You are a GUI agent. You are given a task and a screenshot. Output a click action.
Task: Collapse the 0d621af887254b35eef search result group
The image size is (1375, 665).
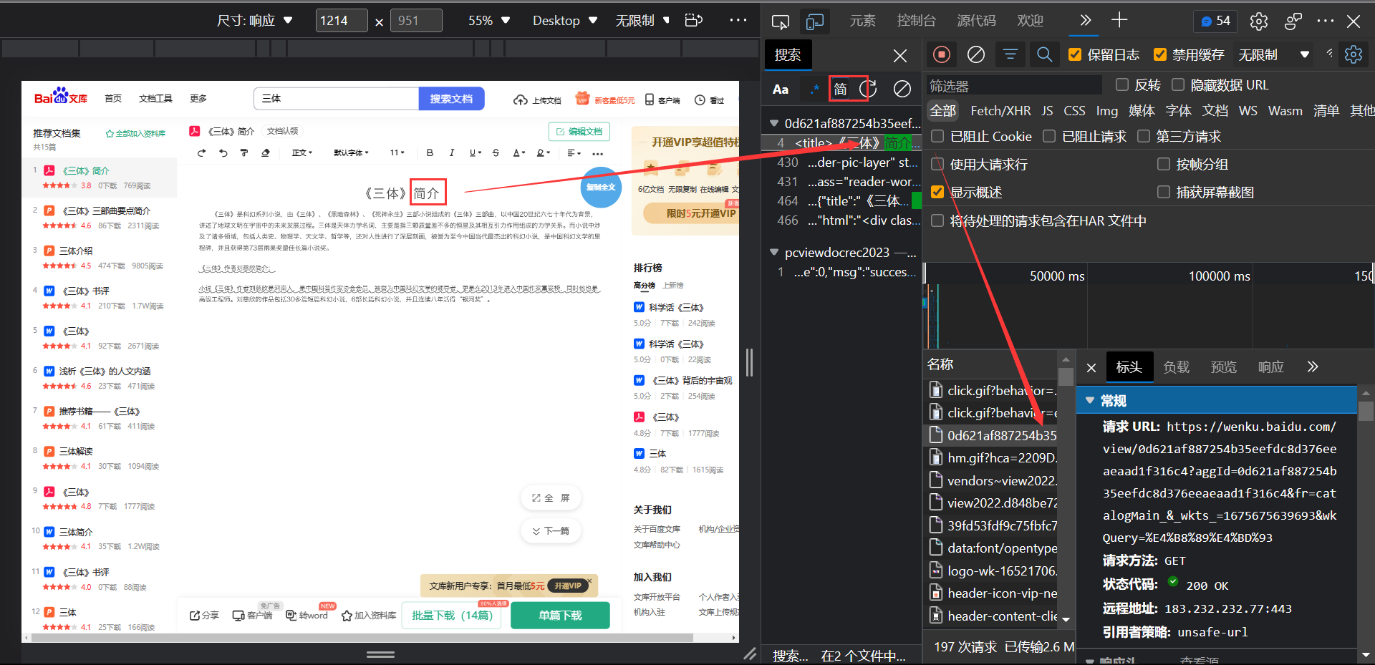pyautogui.click(x=774, y=123)
